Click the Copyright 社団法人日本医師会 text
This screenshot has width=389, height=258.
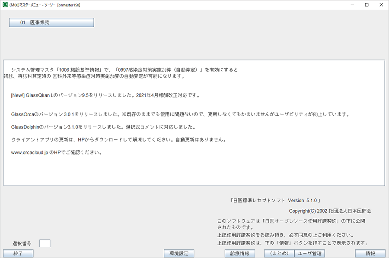point(330,211)
